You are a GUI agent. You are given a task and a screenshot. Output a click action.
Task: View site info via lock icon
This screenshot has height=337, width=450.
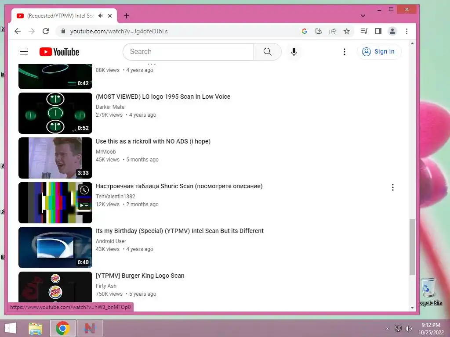[63, 31]
